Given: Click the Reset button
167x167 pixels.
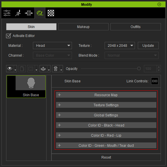Looking at the screenshot, I should pos(106,157).
